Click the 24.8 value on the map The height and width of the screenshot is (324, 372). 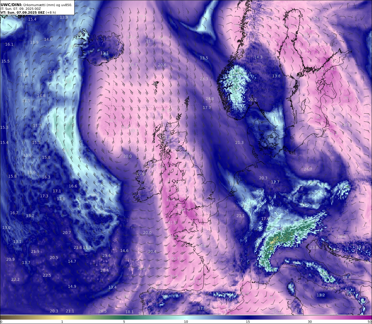pyautogui.click(x=210, y=99)
